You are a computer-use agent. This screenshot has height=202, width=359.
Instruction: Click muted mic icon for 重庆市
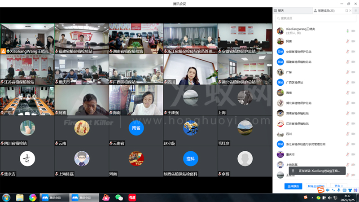(347, 154)
